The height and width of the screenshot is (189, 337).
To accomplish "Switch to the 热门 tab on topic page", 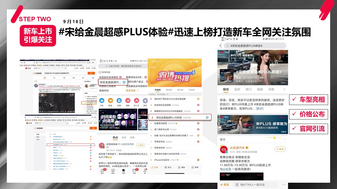I will pyautogui.click(x=249, y=90).
